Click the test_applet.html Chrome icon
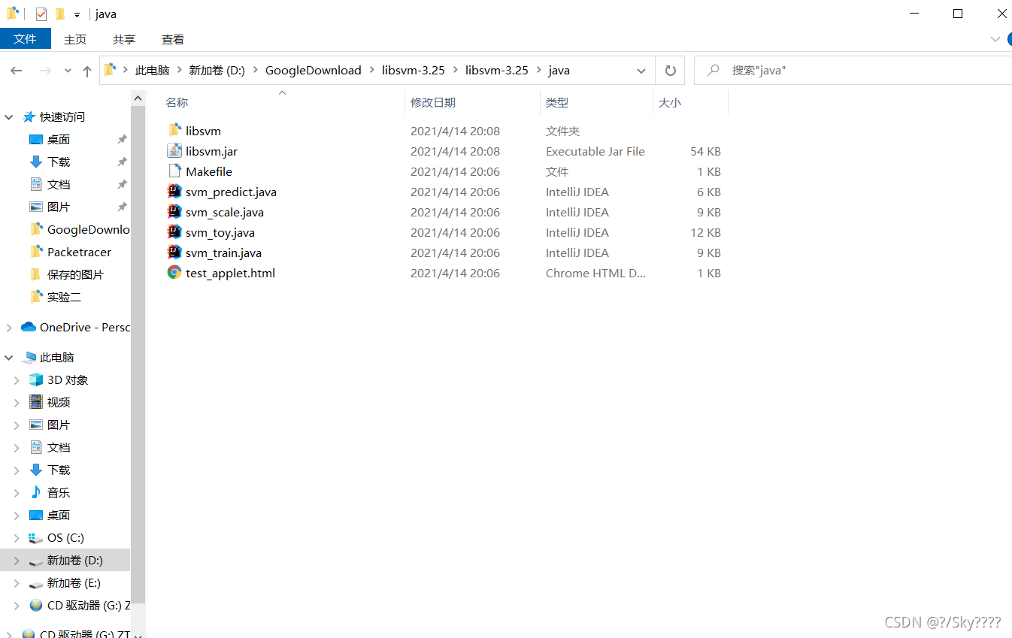Viewport: 1012px width, 638px height. [174, 273]
